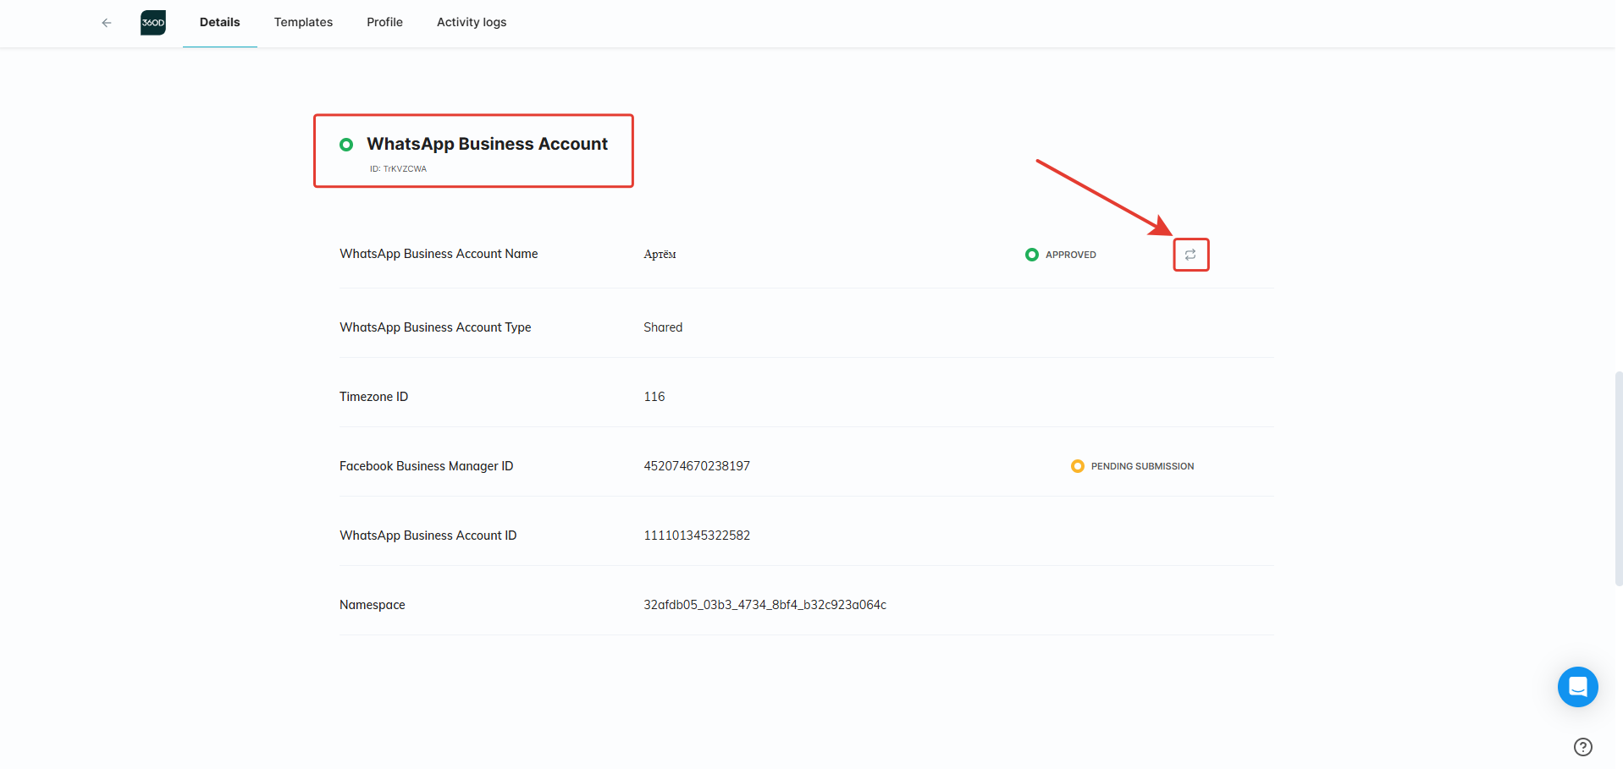Select the Details tab

coord(220,23)
